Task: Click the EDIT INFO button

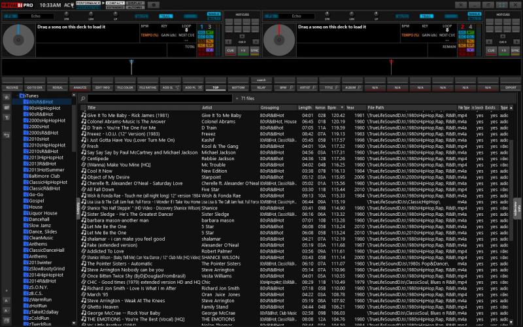Action: tap(103, 88)
